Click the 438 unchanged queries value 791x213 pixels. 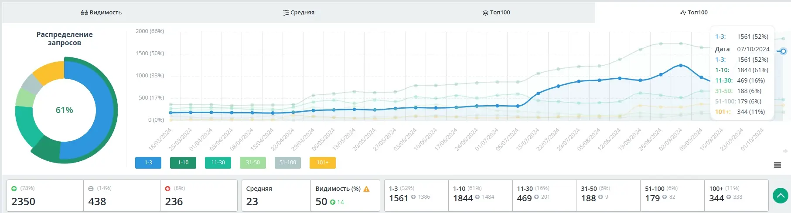[97, 202]
